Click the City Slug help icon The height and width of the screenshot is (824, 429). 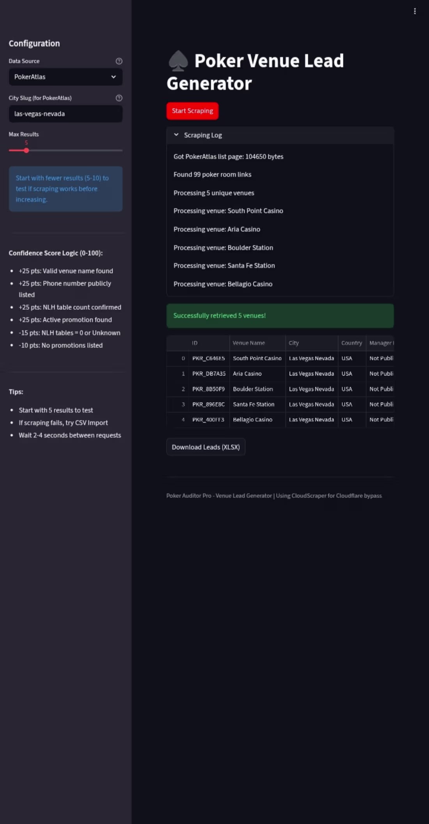[x=119, y=98]
